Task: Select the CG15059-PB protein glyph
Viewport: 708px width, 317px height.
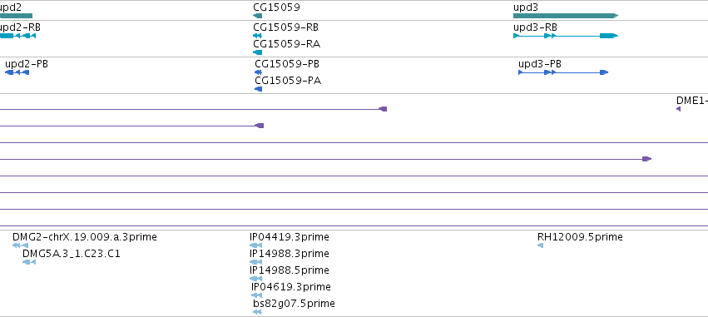Action: 258,72
